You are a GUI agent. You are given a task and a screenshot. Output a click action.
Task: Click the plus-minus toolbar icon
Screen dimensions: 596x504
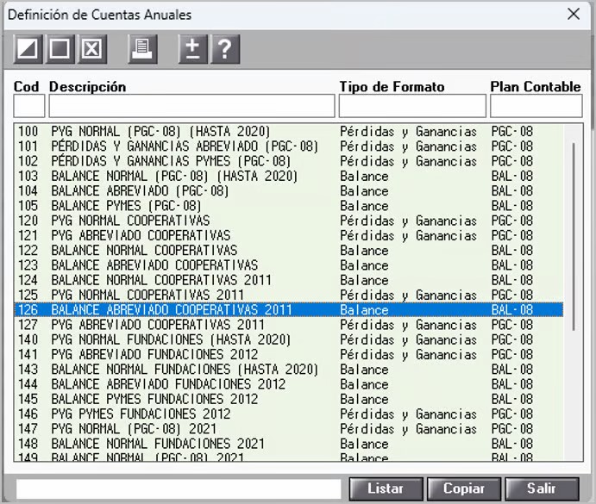[x=193, y=49]
